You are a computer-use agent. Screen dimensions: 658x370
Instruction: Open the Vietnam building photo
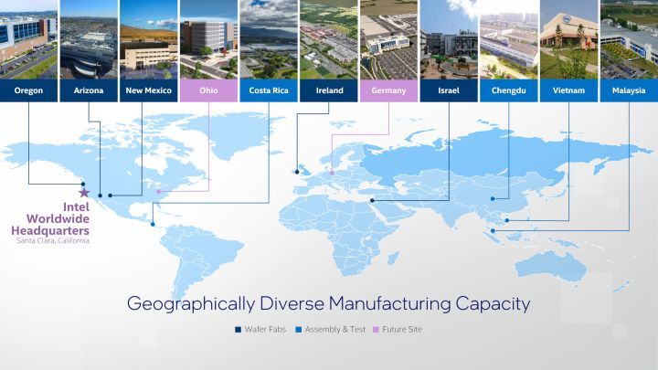[568, 39]
